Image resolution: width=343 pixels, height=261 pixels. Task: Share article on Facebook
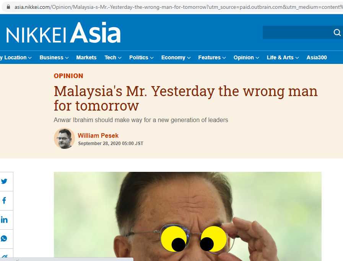click(x=4, y=201)
